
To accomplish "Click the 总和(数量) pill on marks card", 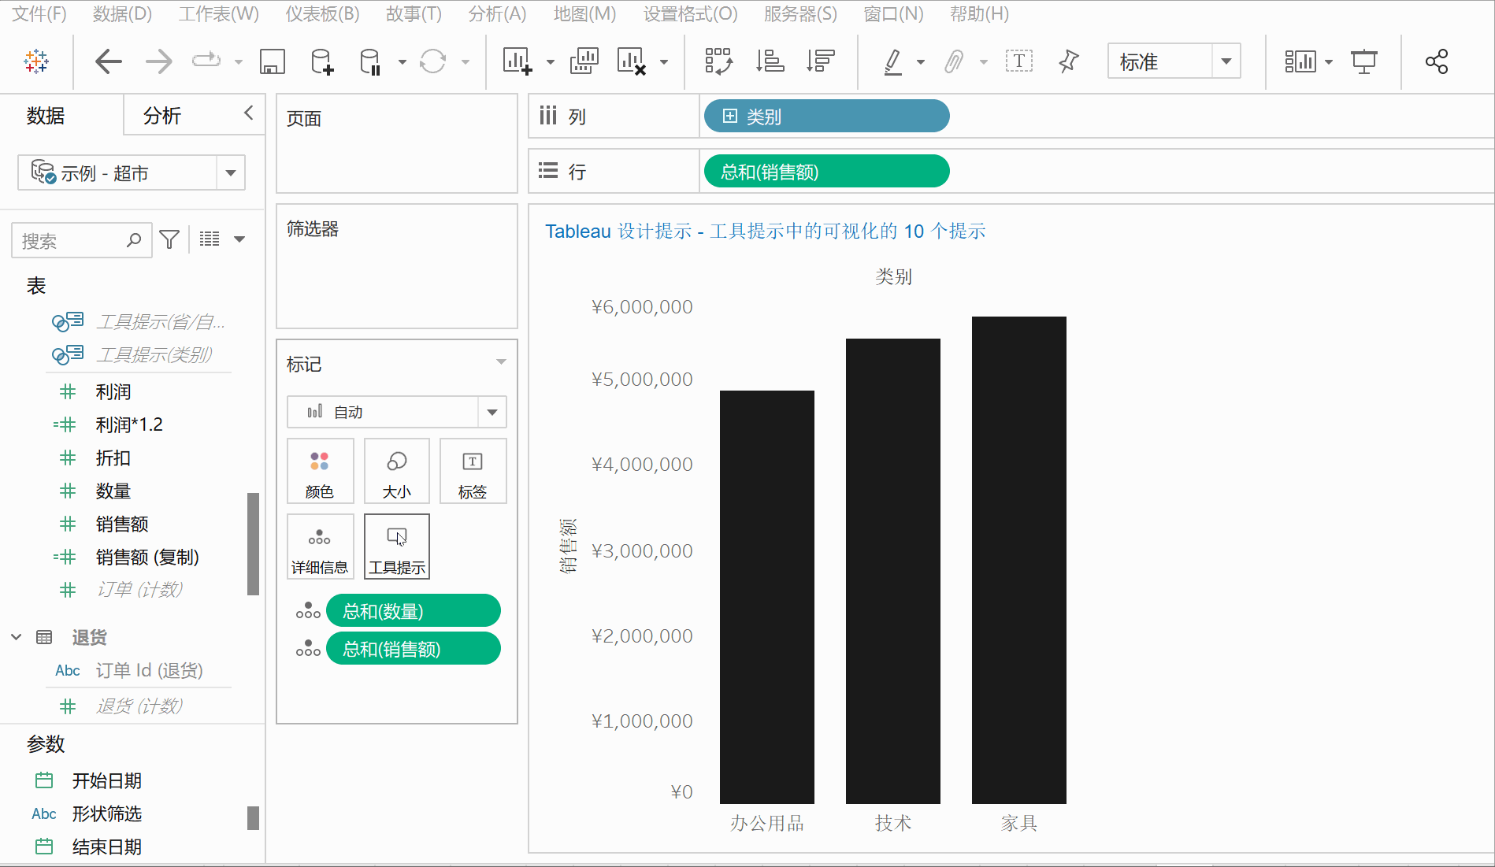I will click(x=414, y=611).
